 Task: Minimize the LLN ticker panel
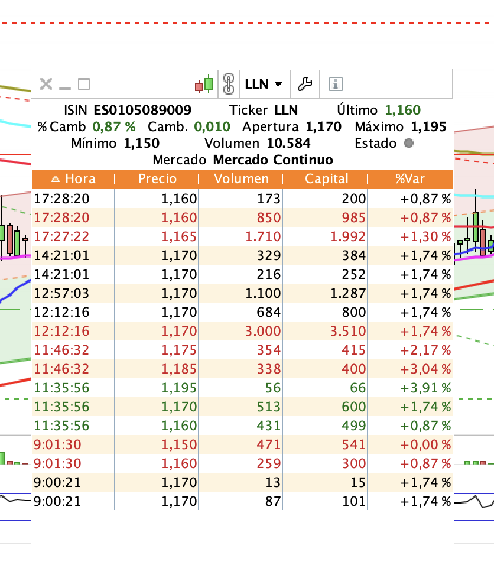[x=65, y=84]
